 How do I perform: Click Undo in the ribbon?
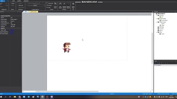click(12, 3)
